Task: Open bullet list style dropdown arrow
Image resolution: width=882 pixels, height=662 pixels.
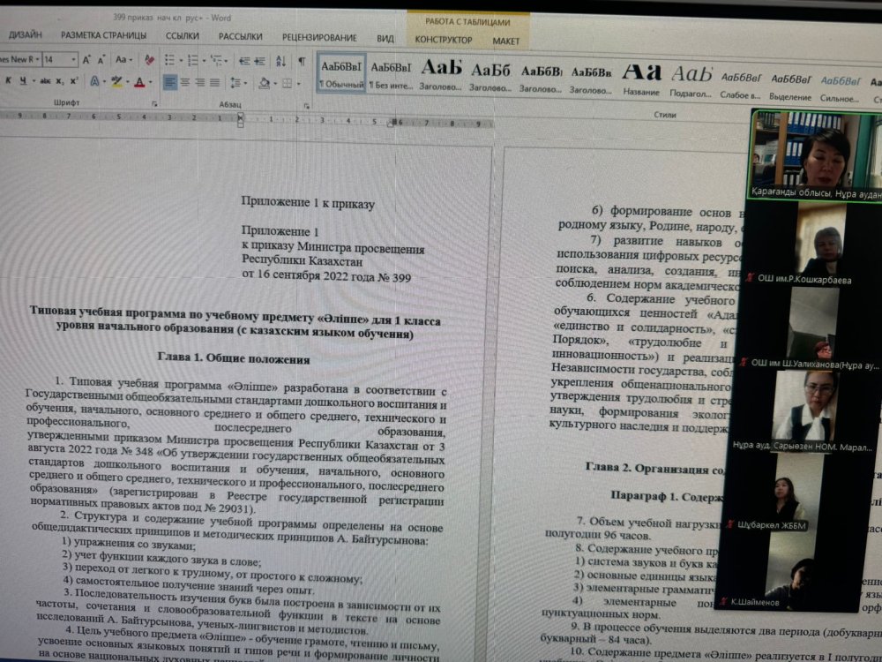Action: coord(179,61)
